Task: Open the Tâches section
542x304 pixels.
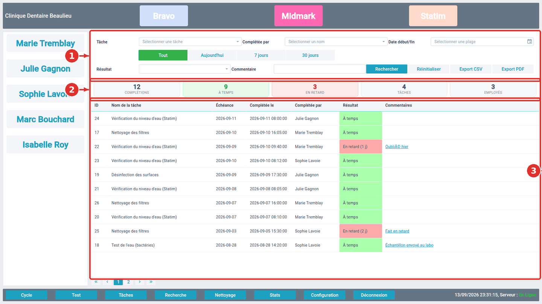Action: (126, 295)
